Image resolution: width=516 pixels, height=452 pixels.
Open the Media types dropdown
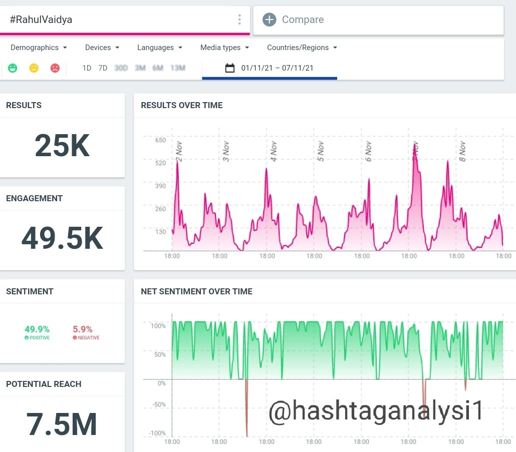[x=225, y=48]
